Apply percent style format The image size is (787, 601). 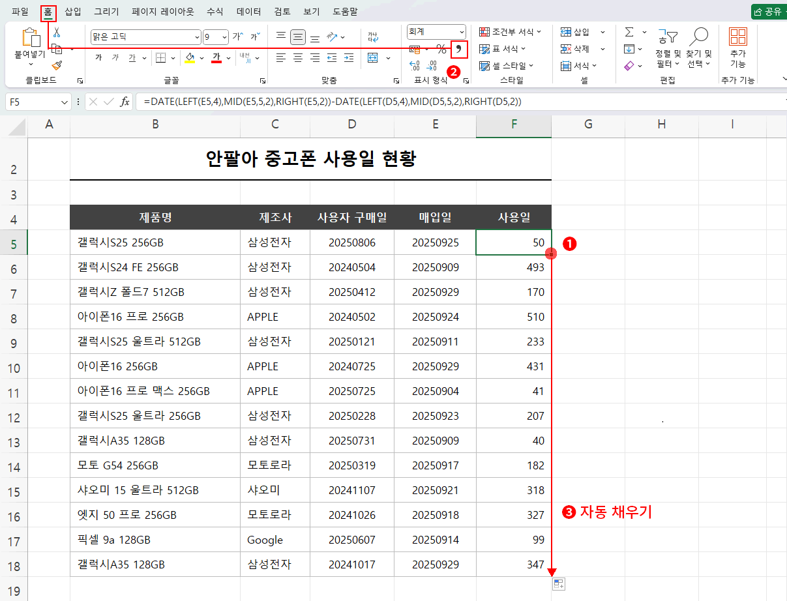(441, 49)
